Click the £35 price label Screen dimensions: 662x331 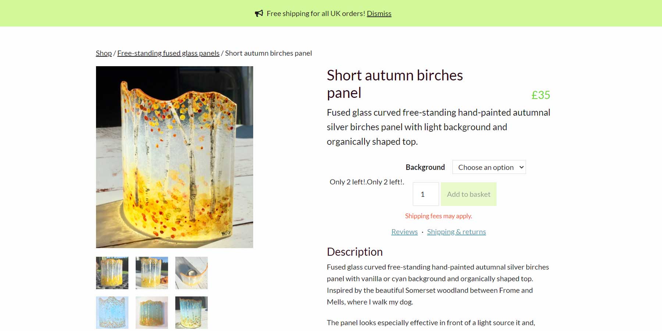click(x=541, y=95)
